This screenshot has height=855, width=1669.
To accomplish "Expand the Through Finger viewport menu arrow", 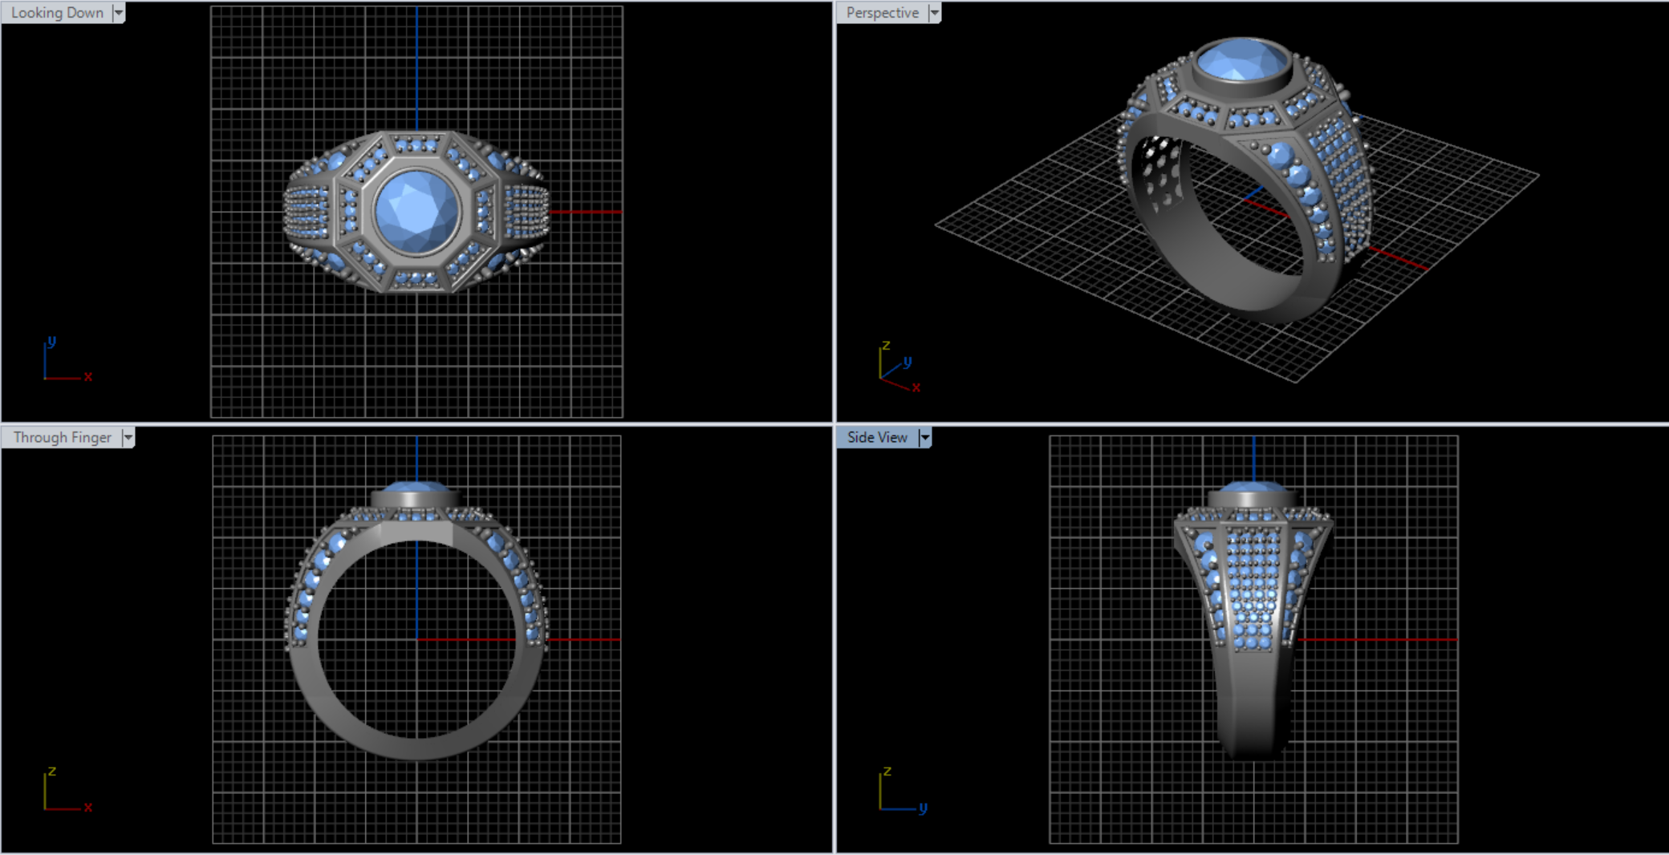I will [128, 438].
